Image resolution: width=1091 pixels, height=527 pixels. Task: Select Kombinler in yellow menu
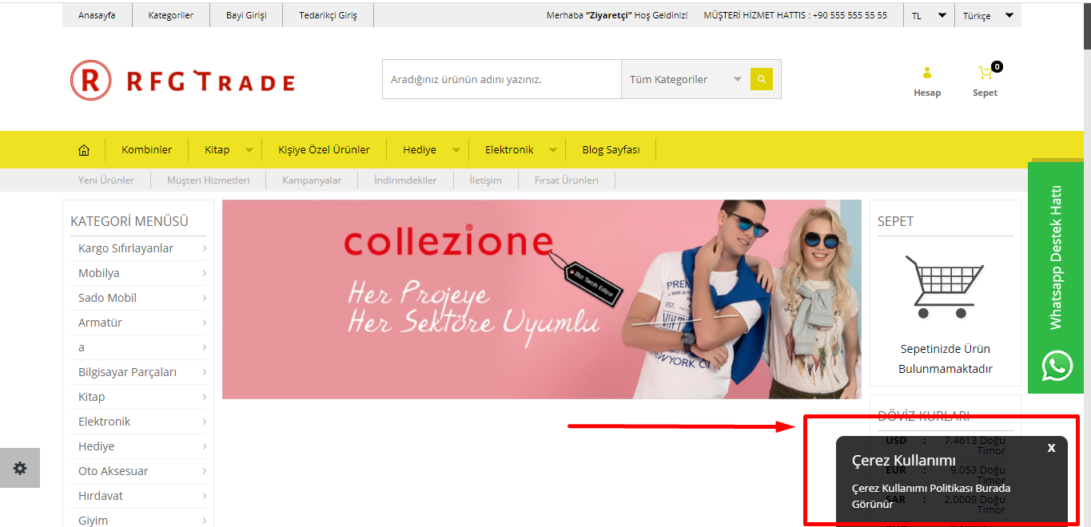coord(146,149)
